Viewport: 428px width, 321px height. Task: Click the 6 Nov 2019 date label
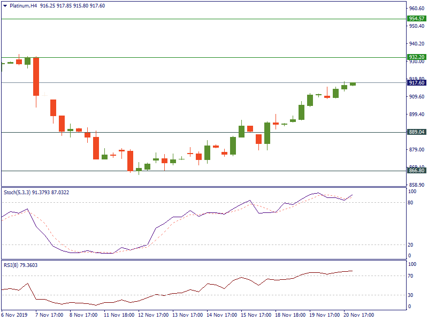tap(15, 315)
